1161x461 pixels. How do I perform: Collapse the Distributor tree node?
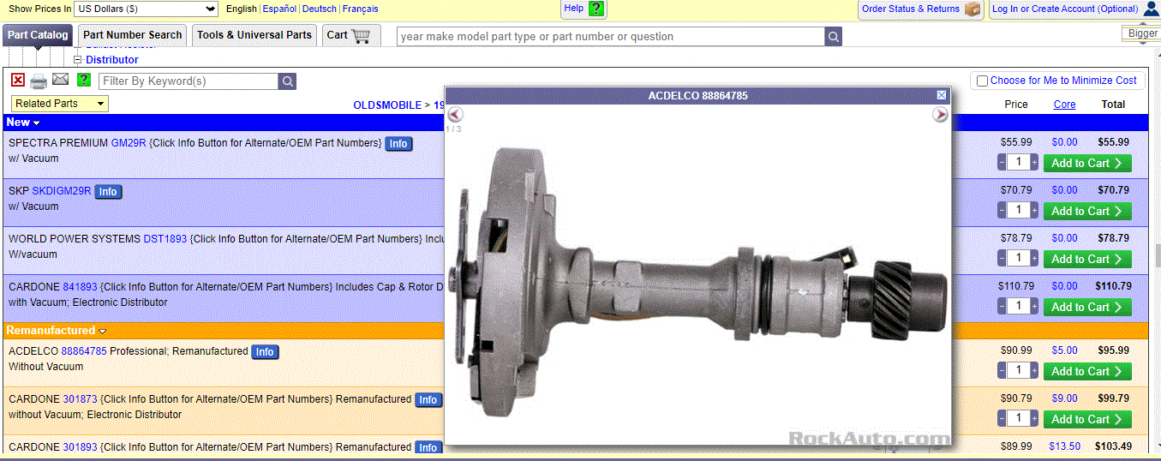[77, 60]
